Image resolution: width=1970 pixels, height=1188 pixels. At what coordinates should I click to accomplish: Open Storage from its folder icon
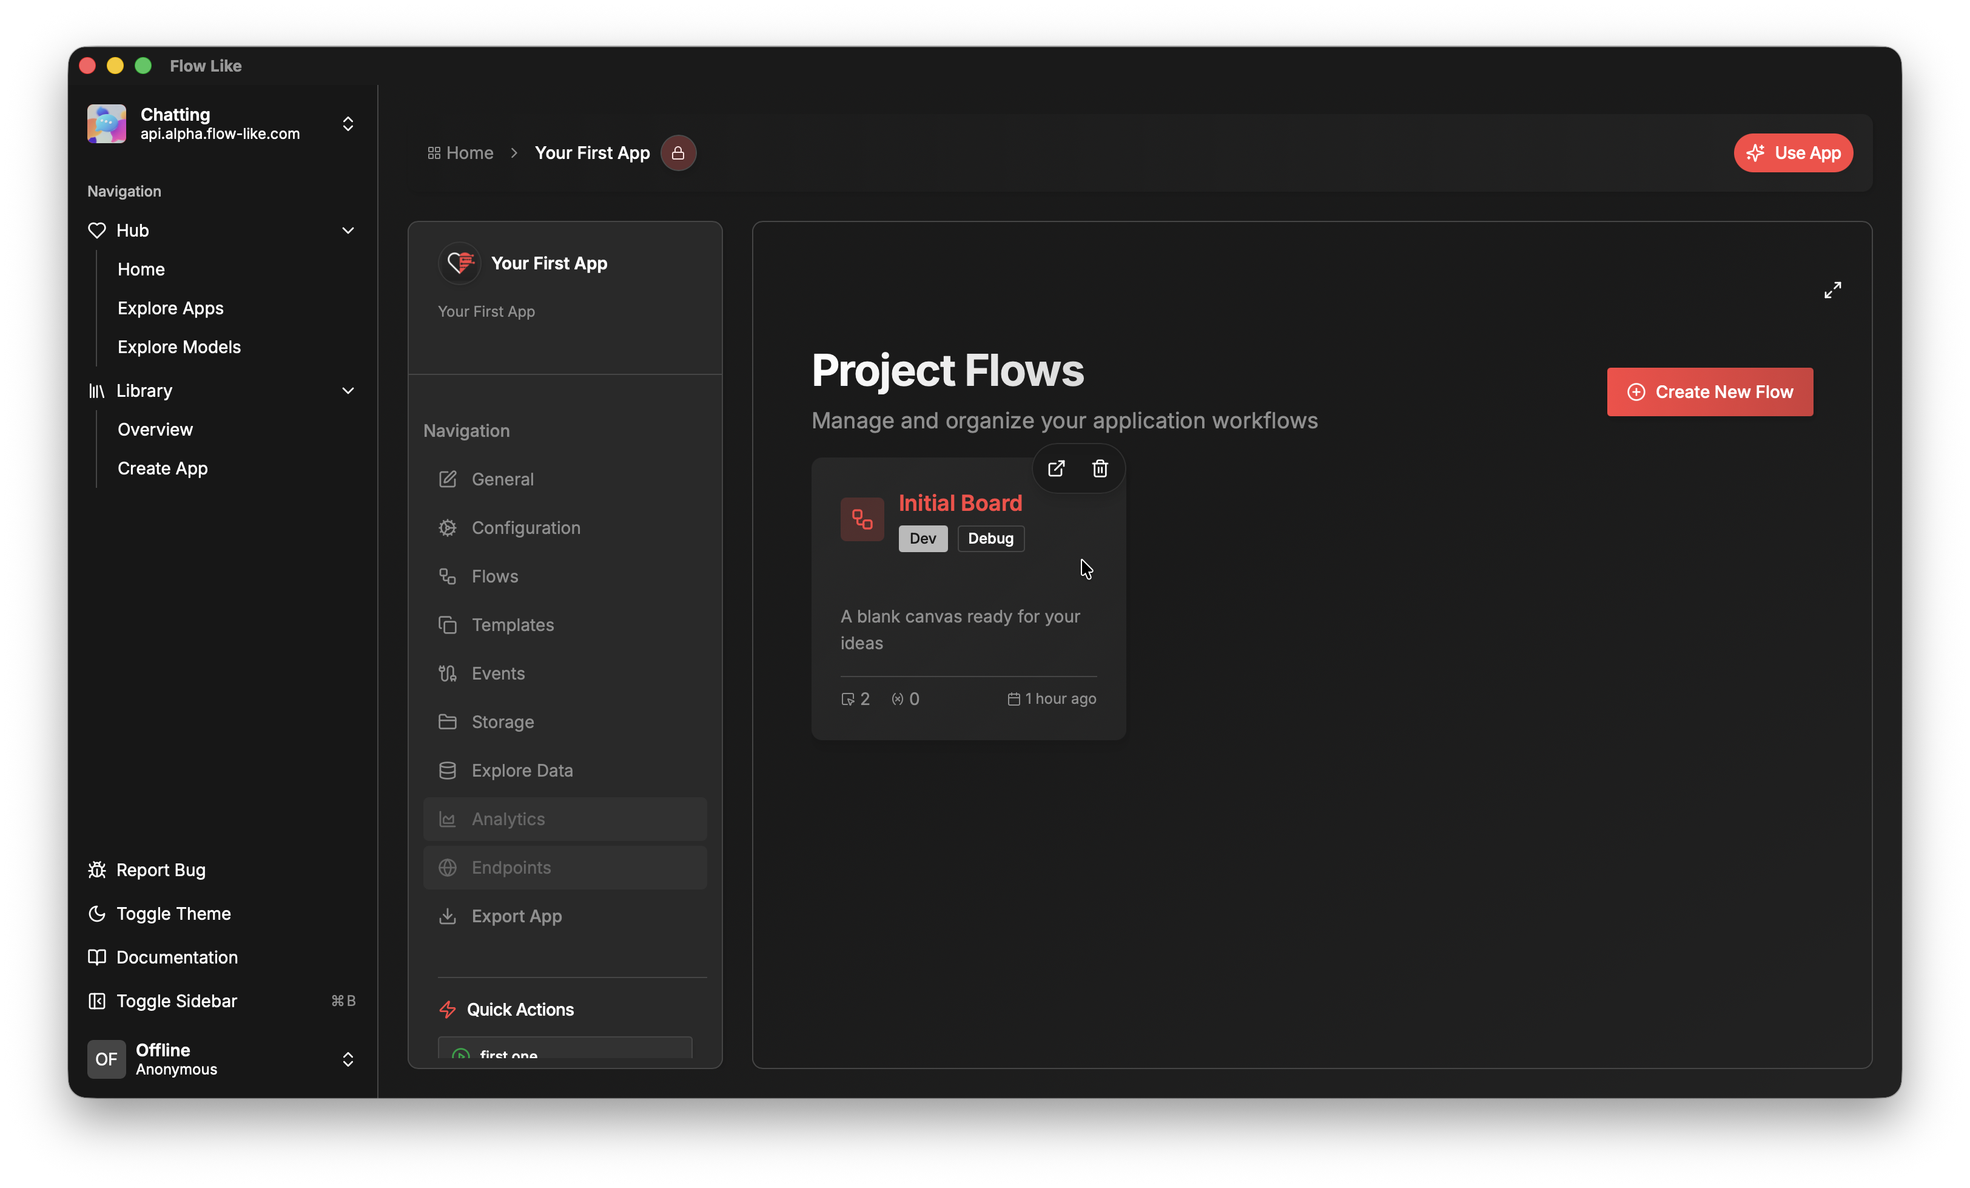[449, 721]
